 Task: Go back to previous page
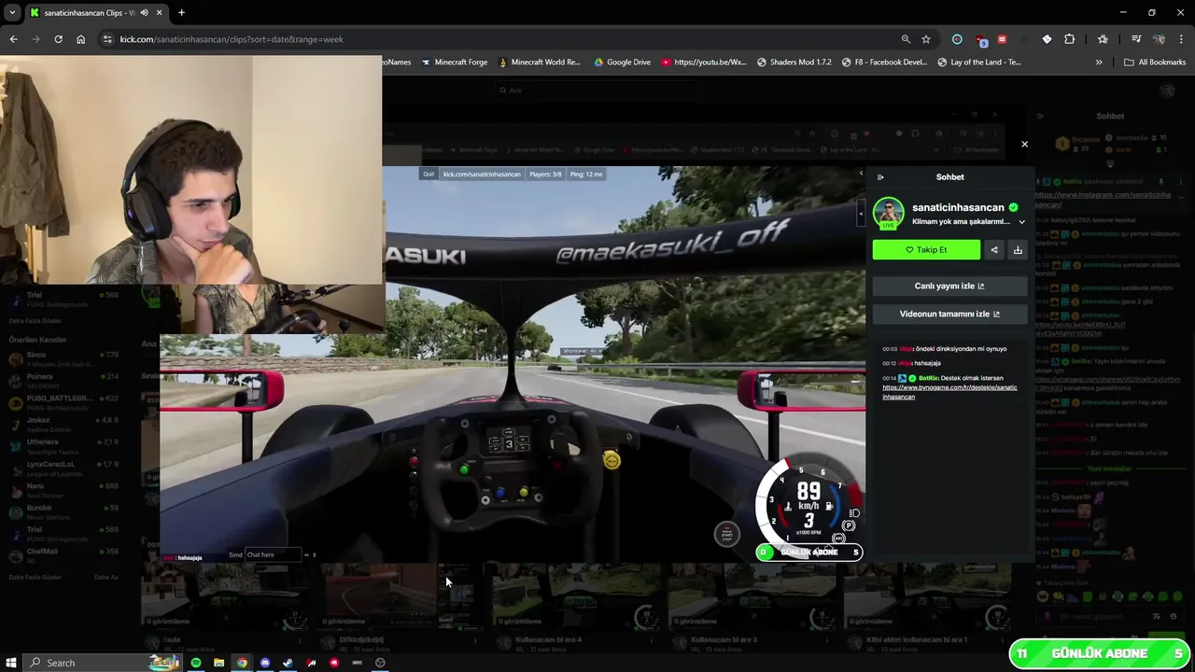pyautogui.click(x=13, y=39)
